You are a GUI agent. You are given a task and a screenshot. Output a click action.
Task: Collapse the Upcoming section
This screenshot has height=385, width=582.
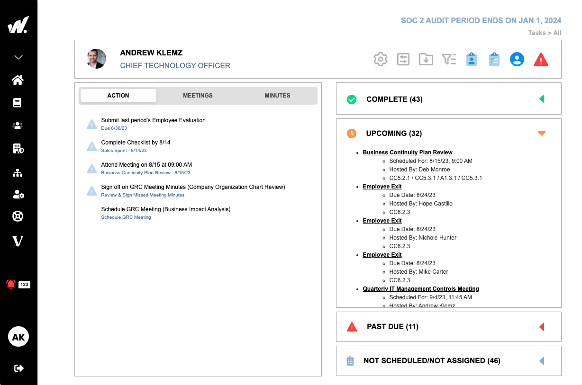[x=541, y=133]
